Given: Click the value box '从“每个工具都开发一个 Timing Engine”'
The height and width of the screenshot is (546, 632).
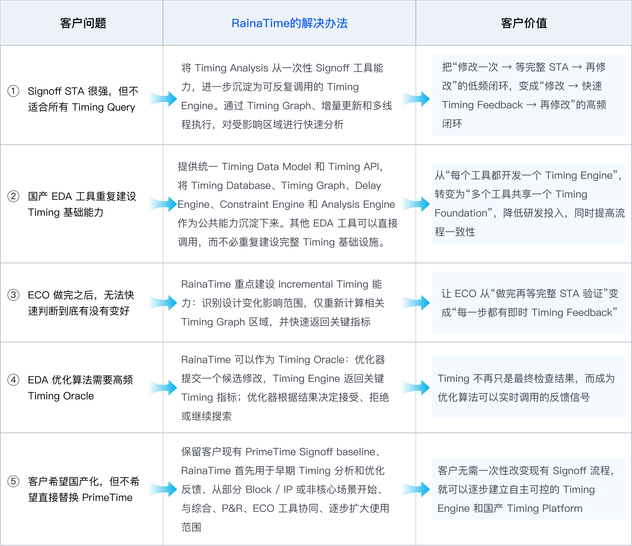Looking at the screenshot, I should click(x=528, y=204).
